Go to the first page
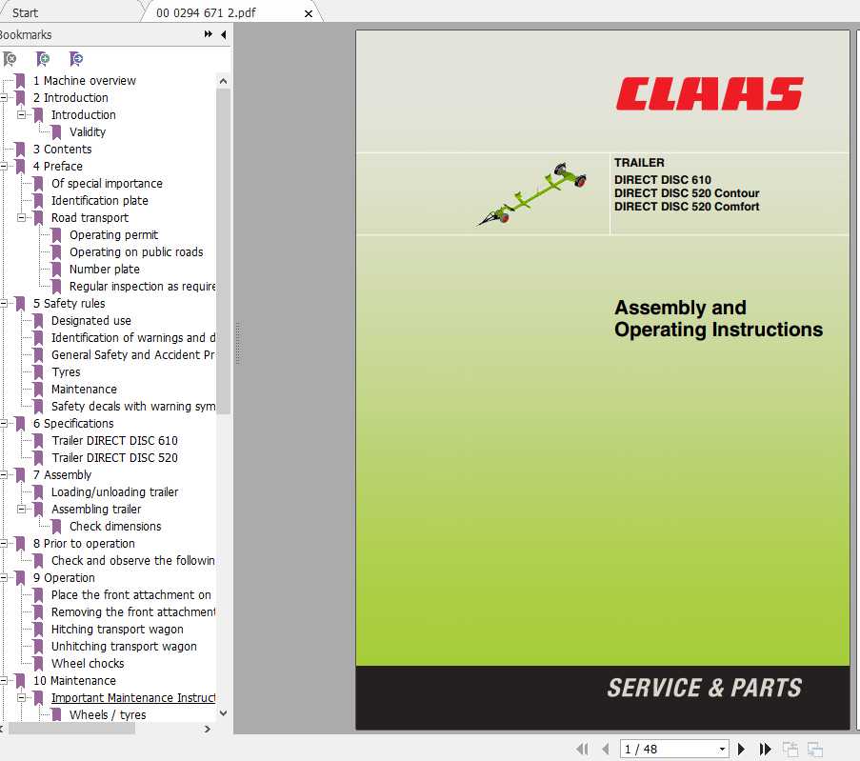 (x=583, y=749)
